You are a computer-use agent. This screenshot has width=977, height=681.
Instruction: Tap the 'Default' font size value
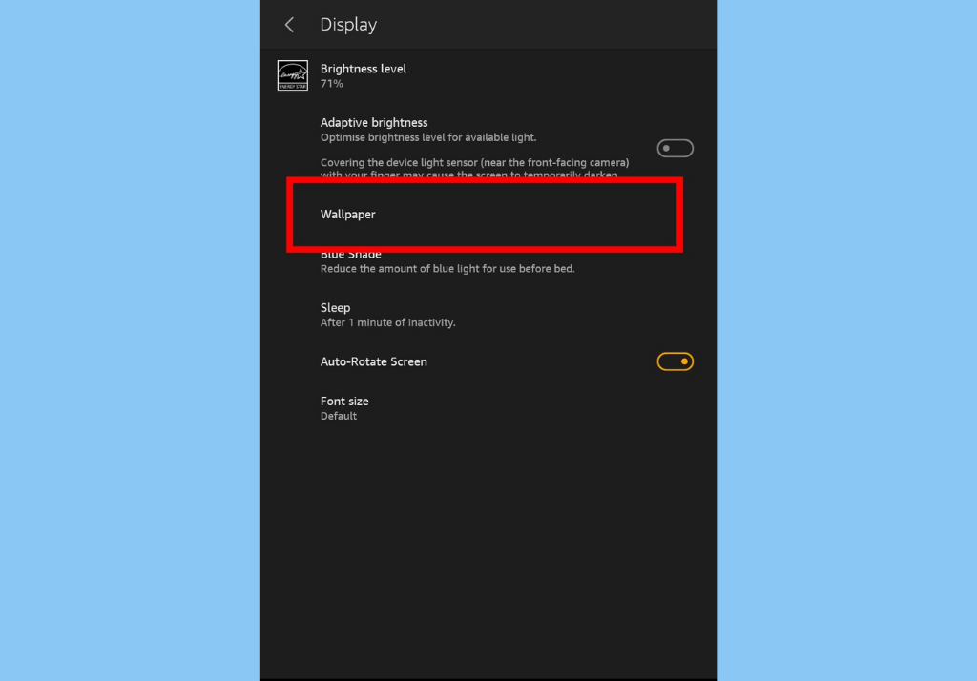click(x=339, y=416)
